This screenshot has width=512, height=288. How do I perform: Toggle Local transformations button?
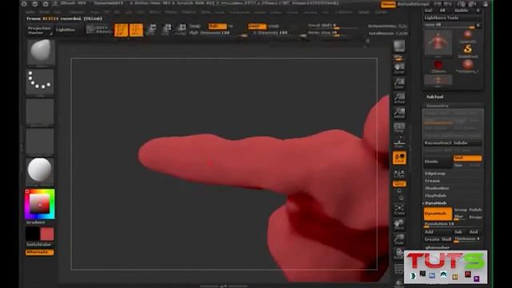(x=399, y=158)
